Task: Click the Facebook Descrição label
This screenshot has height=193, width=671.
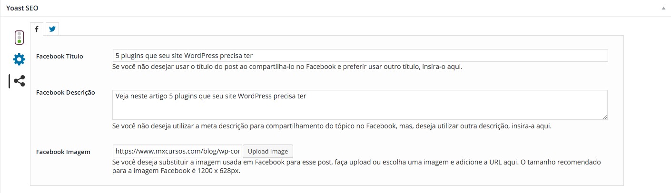Action: point(66,93)
